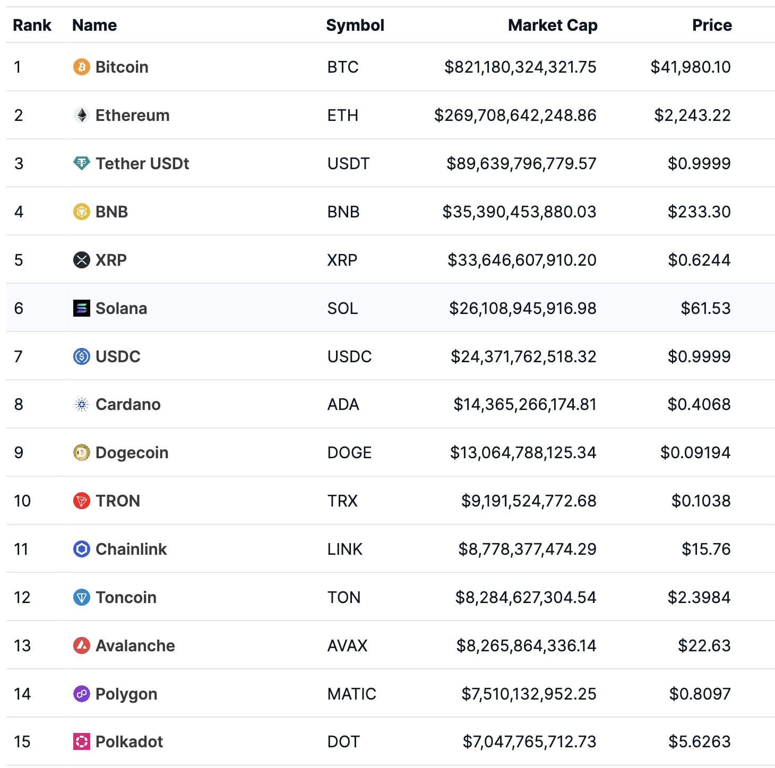This screenshot has width=775, height=768.
Task: Click the Polkadot pink icon
Action: click(x=81, y=741)
